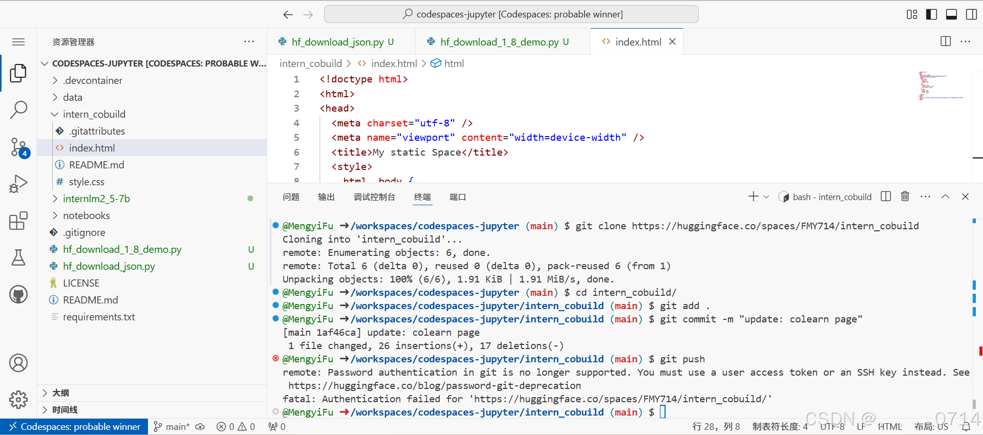
Task: Open style.css in the explorer
Action: (x=152, y=182)
